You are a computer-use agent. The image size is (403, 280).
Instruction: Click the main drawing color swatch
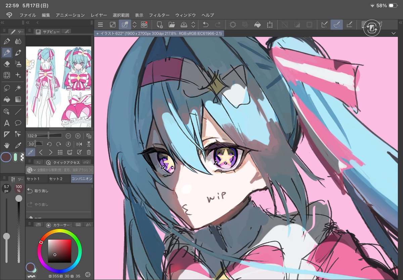tap(6, 157)
